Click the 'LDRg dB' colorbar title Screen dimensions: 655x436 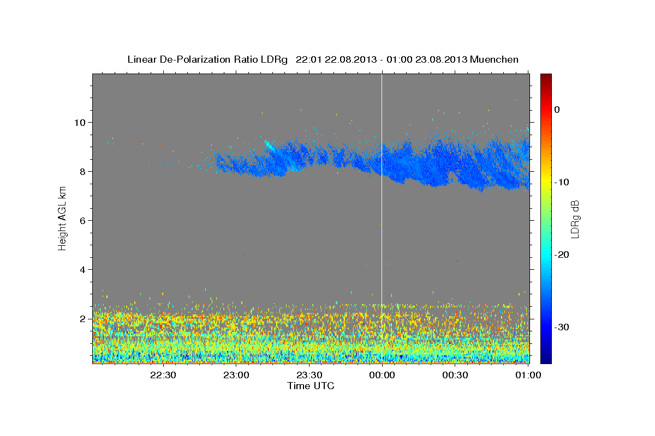[x=575, y=218]
